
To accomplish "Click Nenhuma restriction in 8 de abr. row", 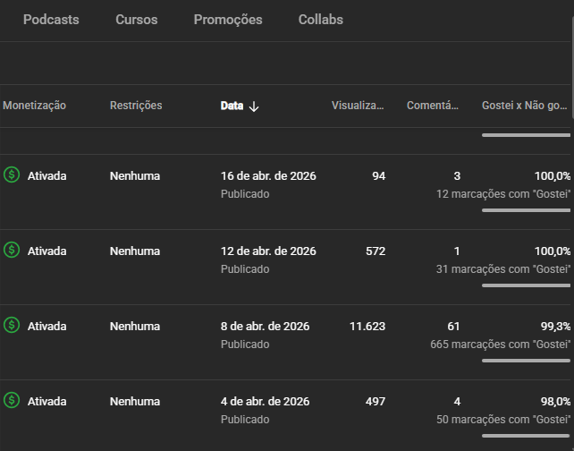I will tap(135, 326).
